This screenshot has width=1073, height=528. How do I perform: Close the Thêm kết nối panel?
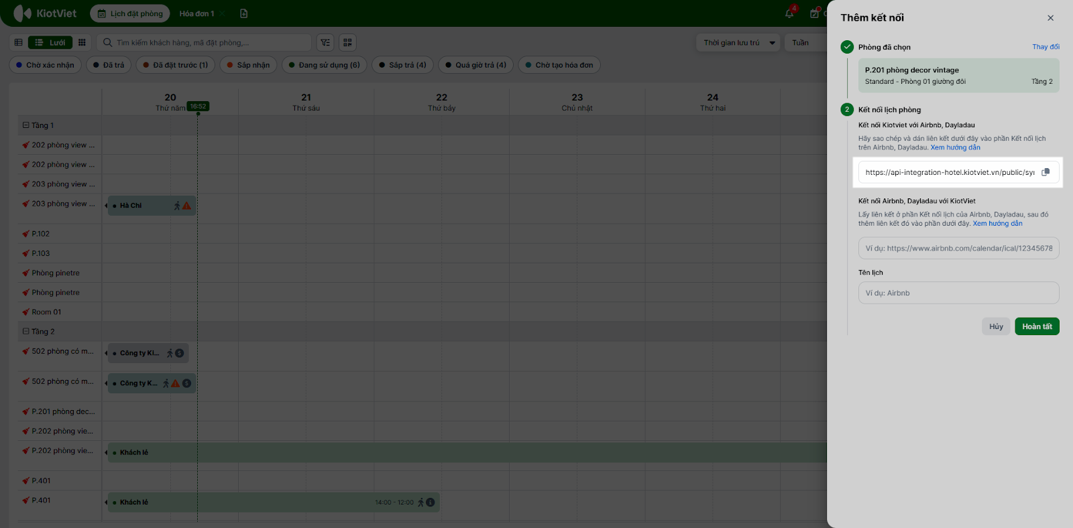click(x=1051, y=18)
